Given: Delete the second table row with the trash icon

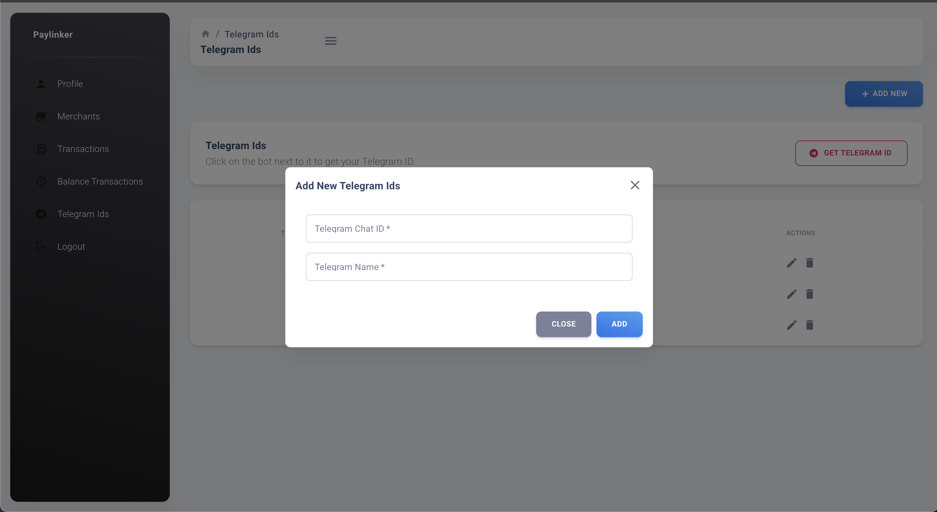Looking at the screenshot, I should coord(809,294).
